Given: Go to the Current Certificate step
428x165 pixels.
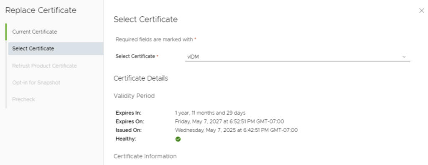Looking at the screenshot, I should 34,32.
